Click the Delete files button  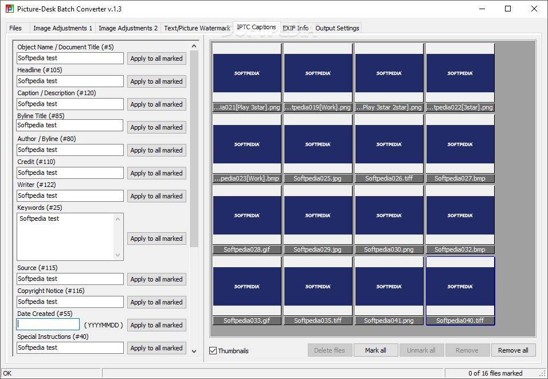tap(329, 350)
